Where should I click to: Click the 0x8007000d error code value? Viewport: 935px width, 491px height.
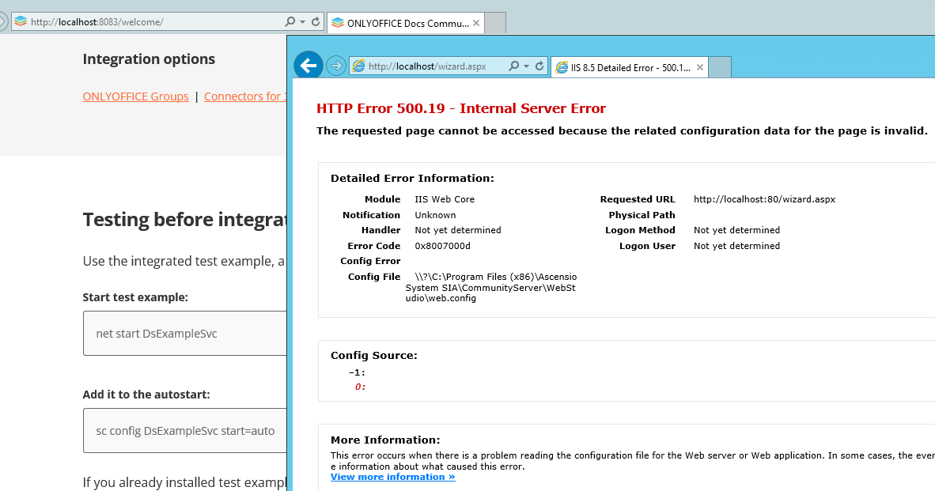pyautogui.click(x=442, y=245)
